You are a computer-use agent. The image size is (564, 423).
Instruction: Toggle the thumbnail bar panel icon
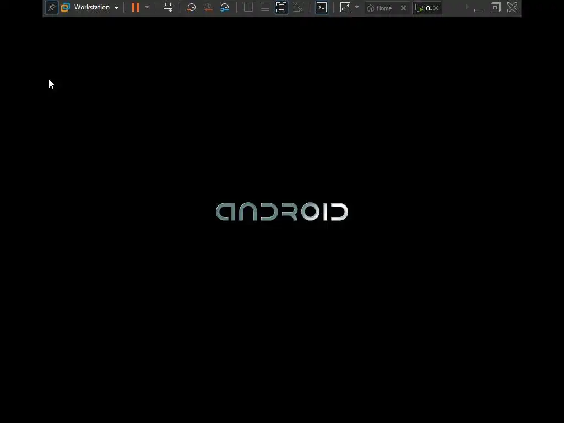pyautogui.click(x=265, y=7)
